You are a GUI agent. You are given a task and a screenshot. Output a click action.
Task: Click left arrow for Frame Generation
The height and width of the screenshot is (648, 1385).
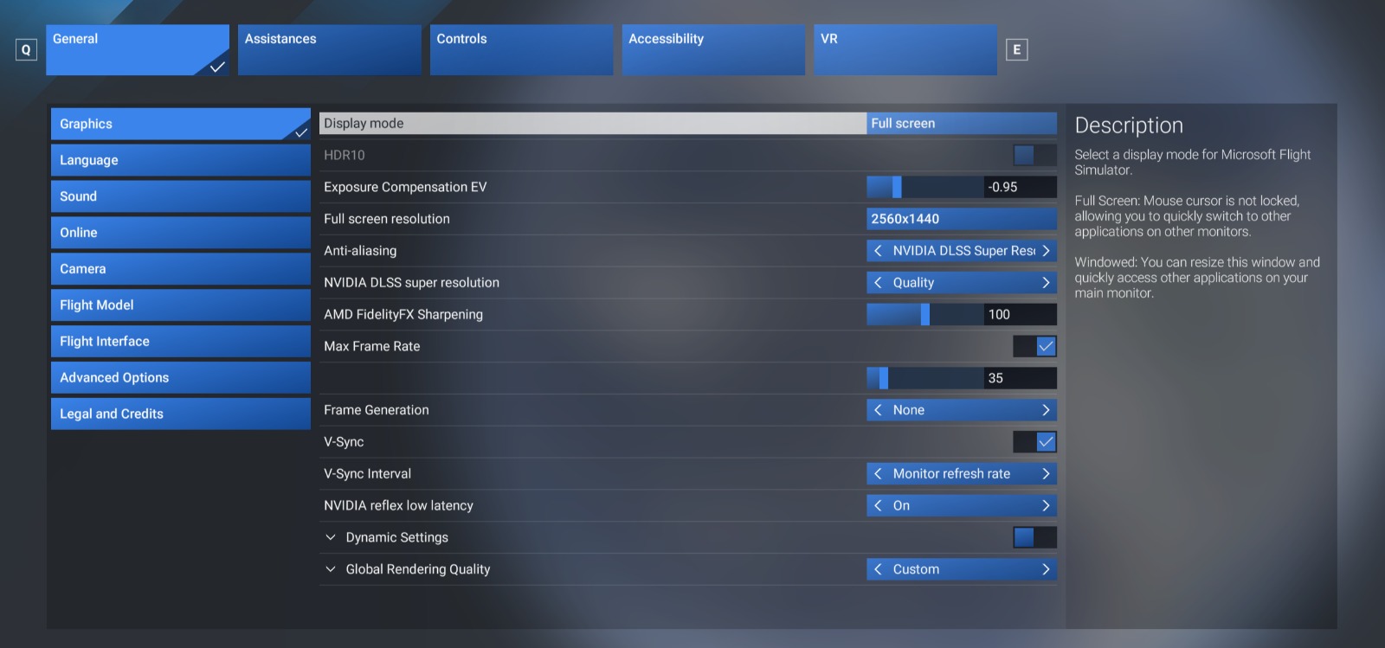878,410
